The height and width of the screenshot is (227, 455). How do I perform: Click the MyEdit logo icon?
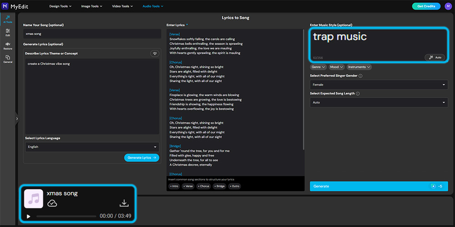tap(5, 6)
